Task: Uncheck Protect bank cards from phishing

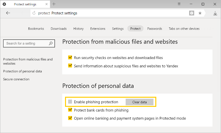Action: 70,110
